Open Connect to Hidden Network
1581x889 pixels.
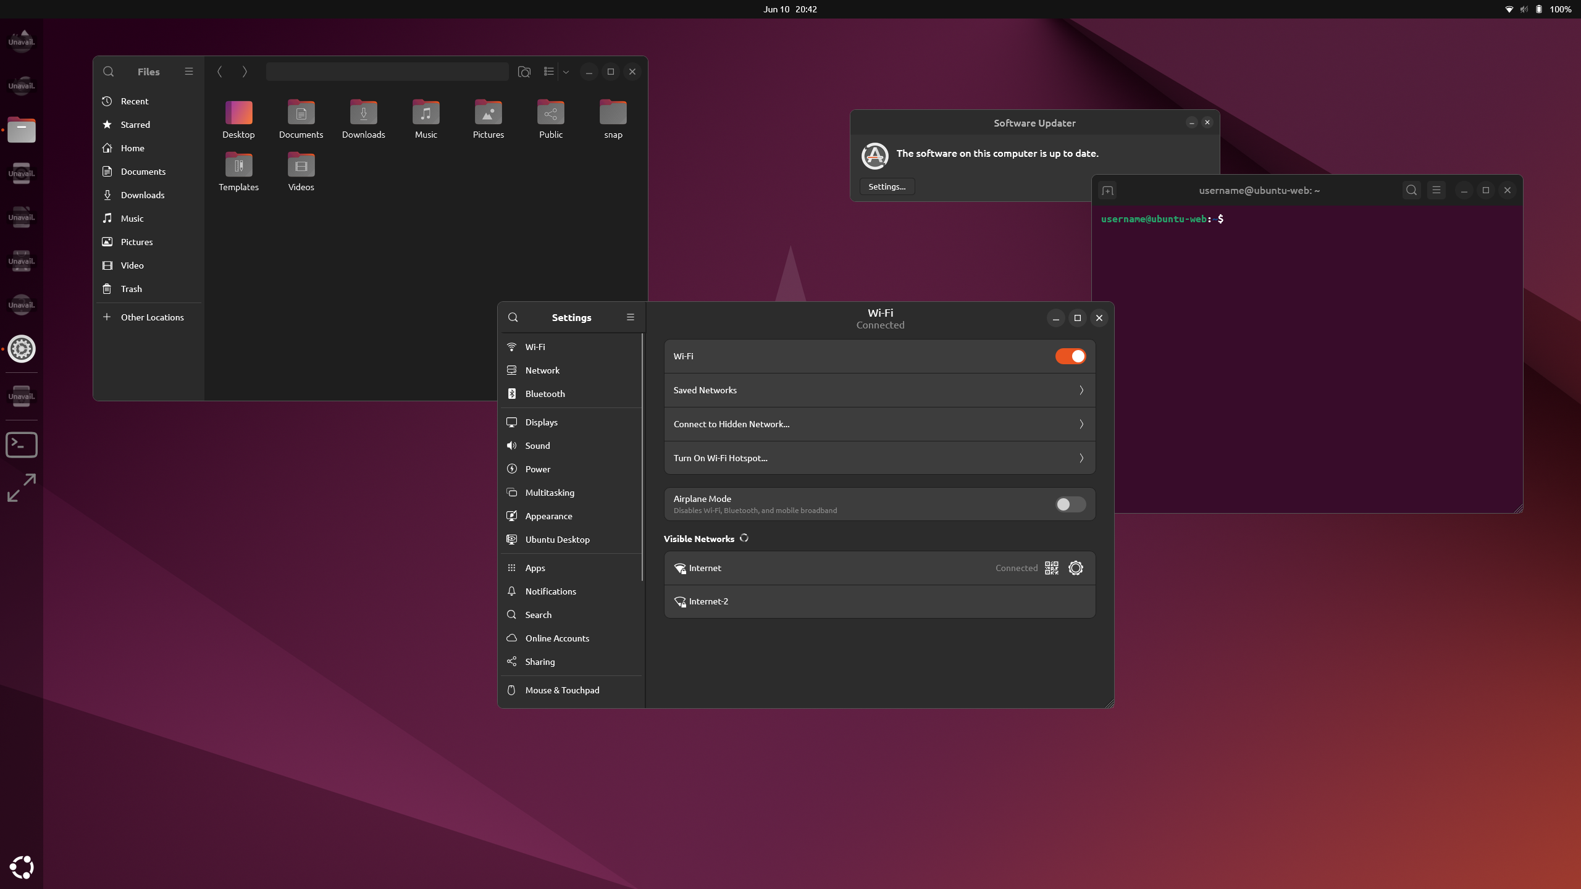click(x=879, y=424)
